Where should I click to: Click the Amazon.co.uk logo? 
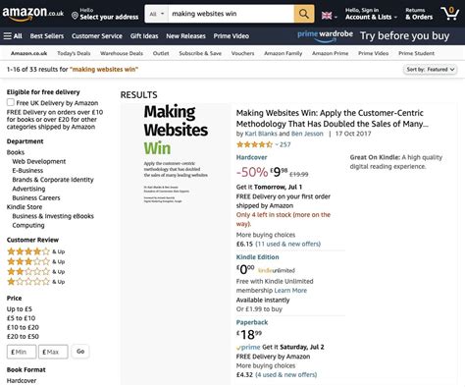(x=32, y=14)
